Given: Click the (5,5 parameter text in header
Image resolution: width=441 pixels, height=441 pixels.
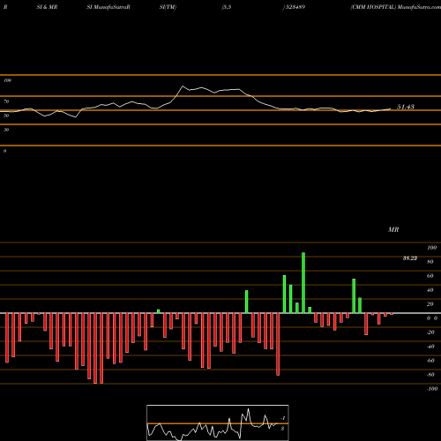Looking at the screenshot, I should pyautogui.click(x=227, y=7).
